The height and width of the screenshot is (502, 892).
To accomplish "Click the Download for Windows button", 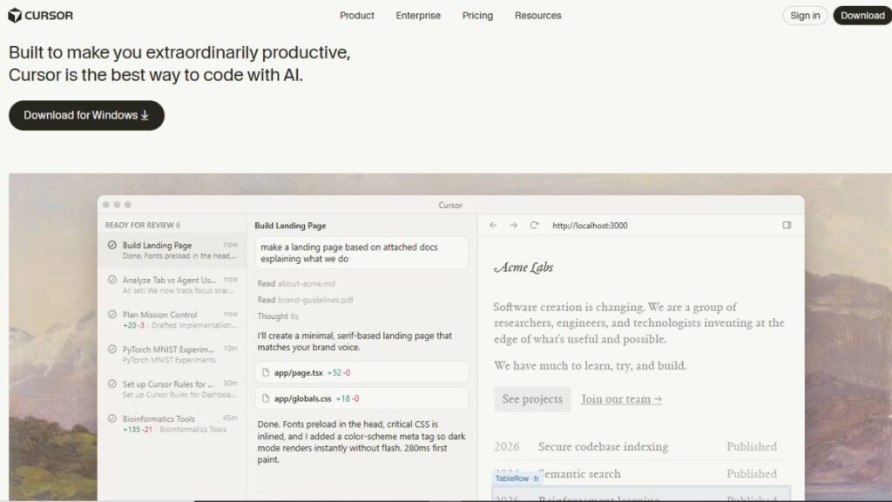I will (x=85, y=114).
